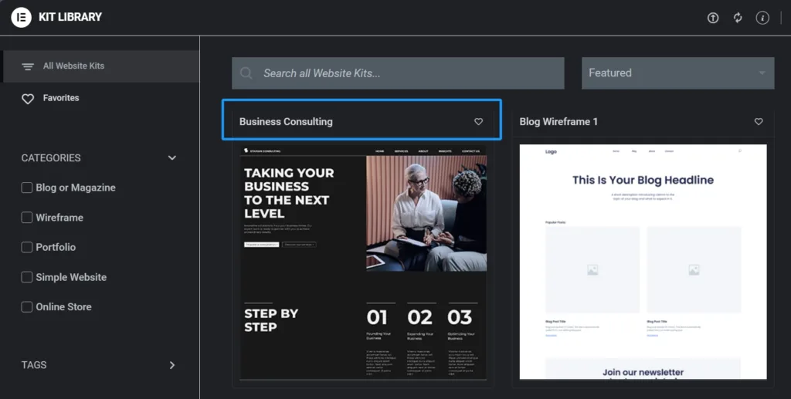Image resolution: width=791 pixels, height=399 pixels.
Task: Click the search magnifier icon
Action: tap(246, 73)
